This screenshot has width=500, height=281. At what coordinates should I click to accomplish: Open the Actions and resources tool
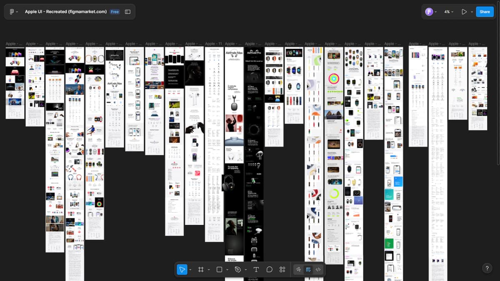pyautogui.click(x=282, y=270)
